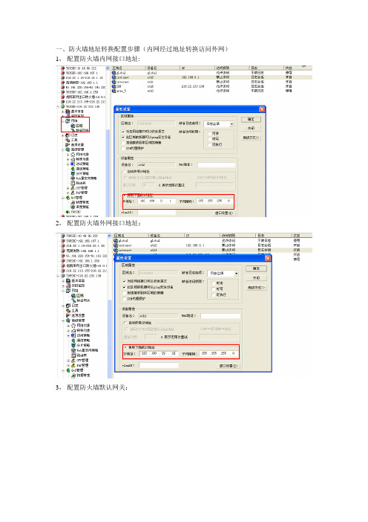The height and width of the screenshot is (522, 368).
Task: Collapse the 网络 node in step 1 tree
Action: click(63, 121)
